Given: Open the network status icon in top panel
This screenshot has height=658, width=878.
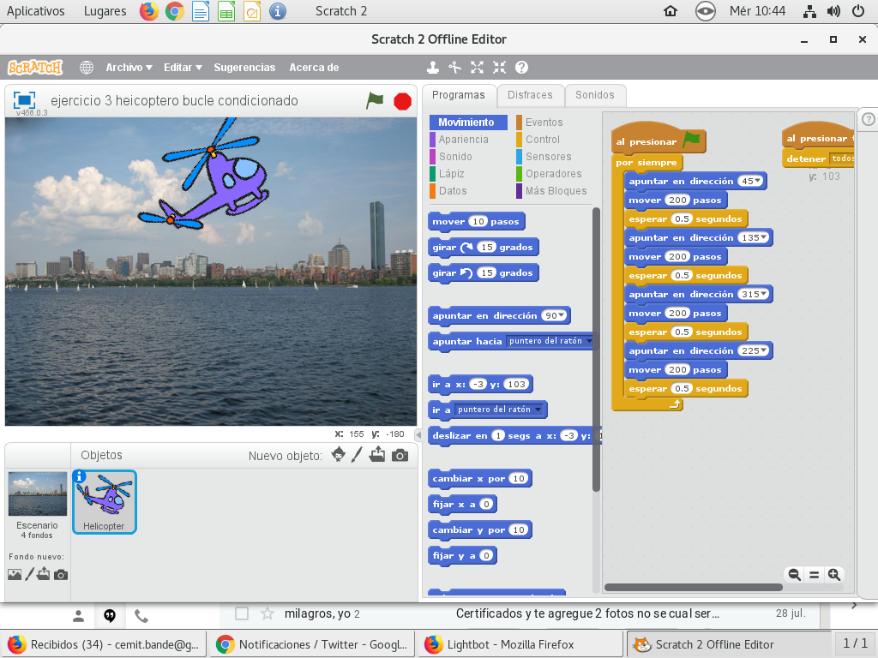Looking at the screenshot, I should (809, 11).
